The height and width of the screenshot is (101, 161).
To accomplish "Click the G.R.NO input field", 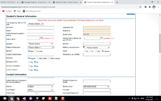I will 97,44.
